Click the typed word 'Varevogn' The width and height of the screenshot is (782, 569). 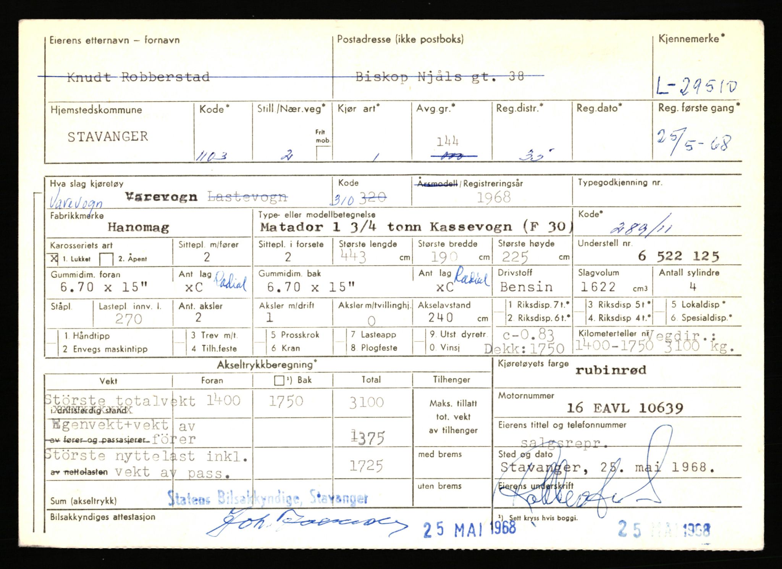pos(161,197)
